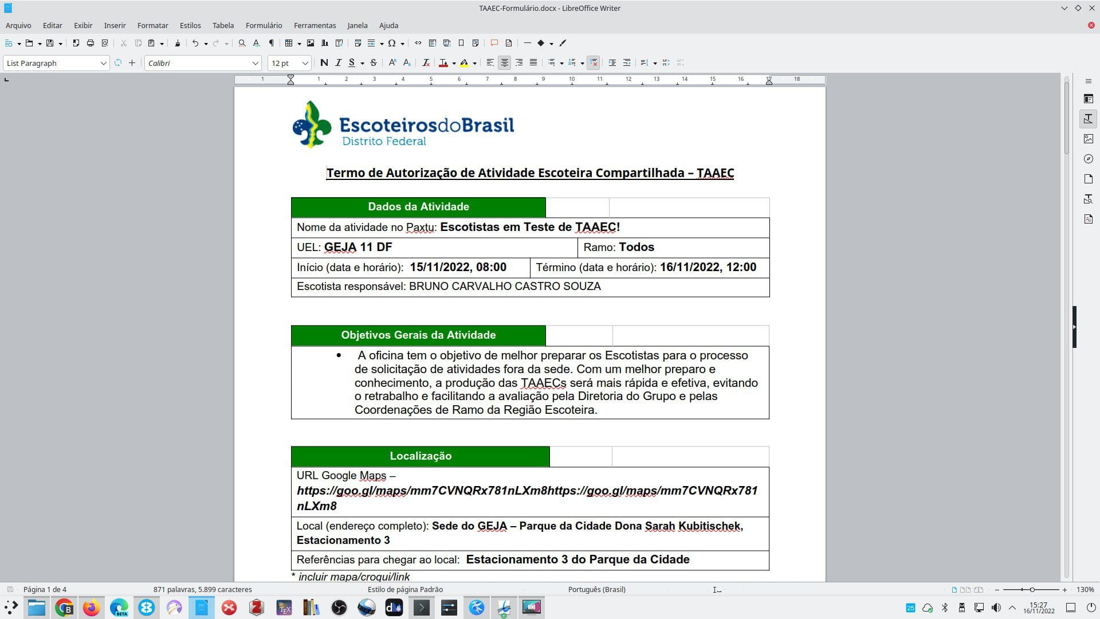
Task: Click the Print document icon
Action: (x=90, y=43)
